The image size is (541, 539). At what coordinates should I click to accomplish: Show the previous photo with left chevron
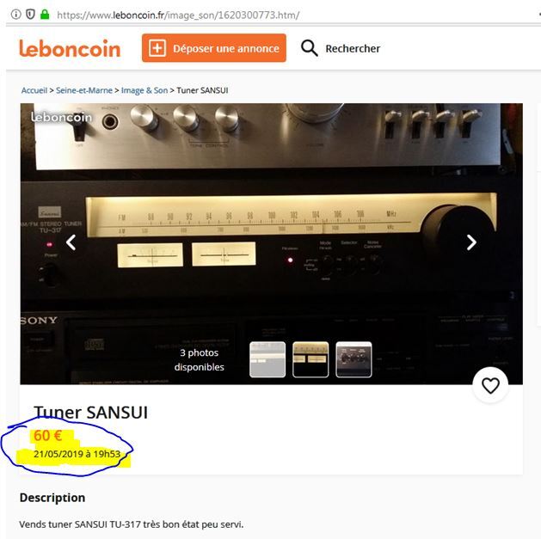[x=71, y=242]
